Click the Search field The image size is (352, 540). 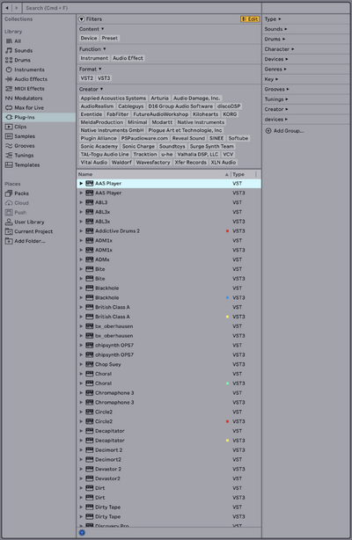click(x=142, y=8)
